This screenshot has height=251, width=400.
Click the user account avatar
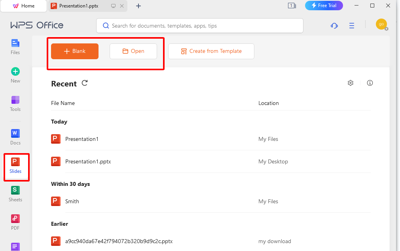(381, 24)
